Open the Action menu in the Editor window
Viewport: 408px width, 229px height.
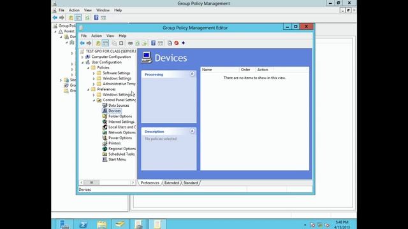click(x=96, y=36)
